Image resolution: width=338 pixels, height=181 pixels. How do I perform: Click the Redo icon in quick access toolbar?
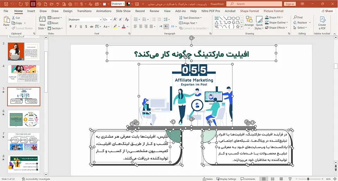pyautogui.click(x=21, y=4)
